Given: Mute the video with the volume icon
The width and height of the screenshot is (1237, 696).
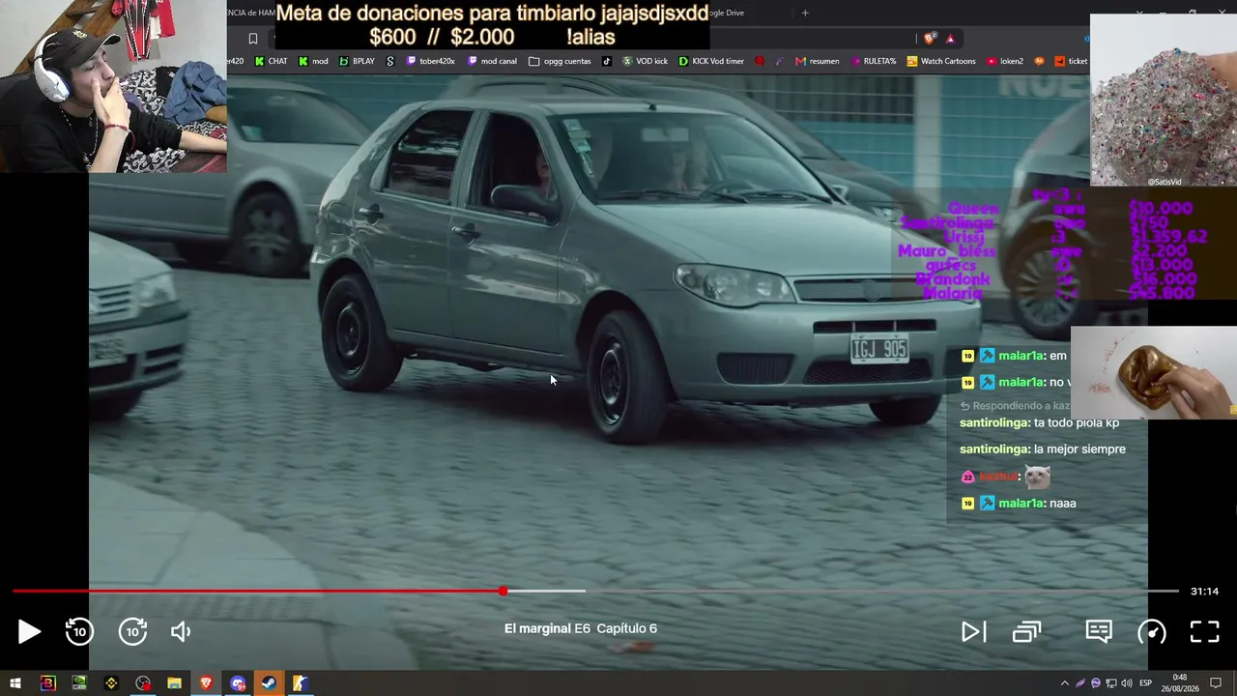Looking at the screenshot, I should click(x=181, y=632).
